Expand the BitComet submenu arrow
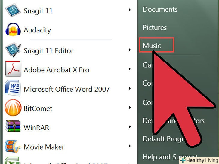219x164 pixels. 130,108
